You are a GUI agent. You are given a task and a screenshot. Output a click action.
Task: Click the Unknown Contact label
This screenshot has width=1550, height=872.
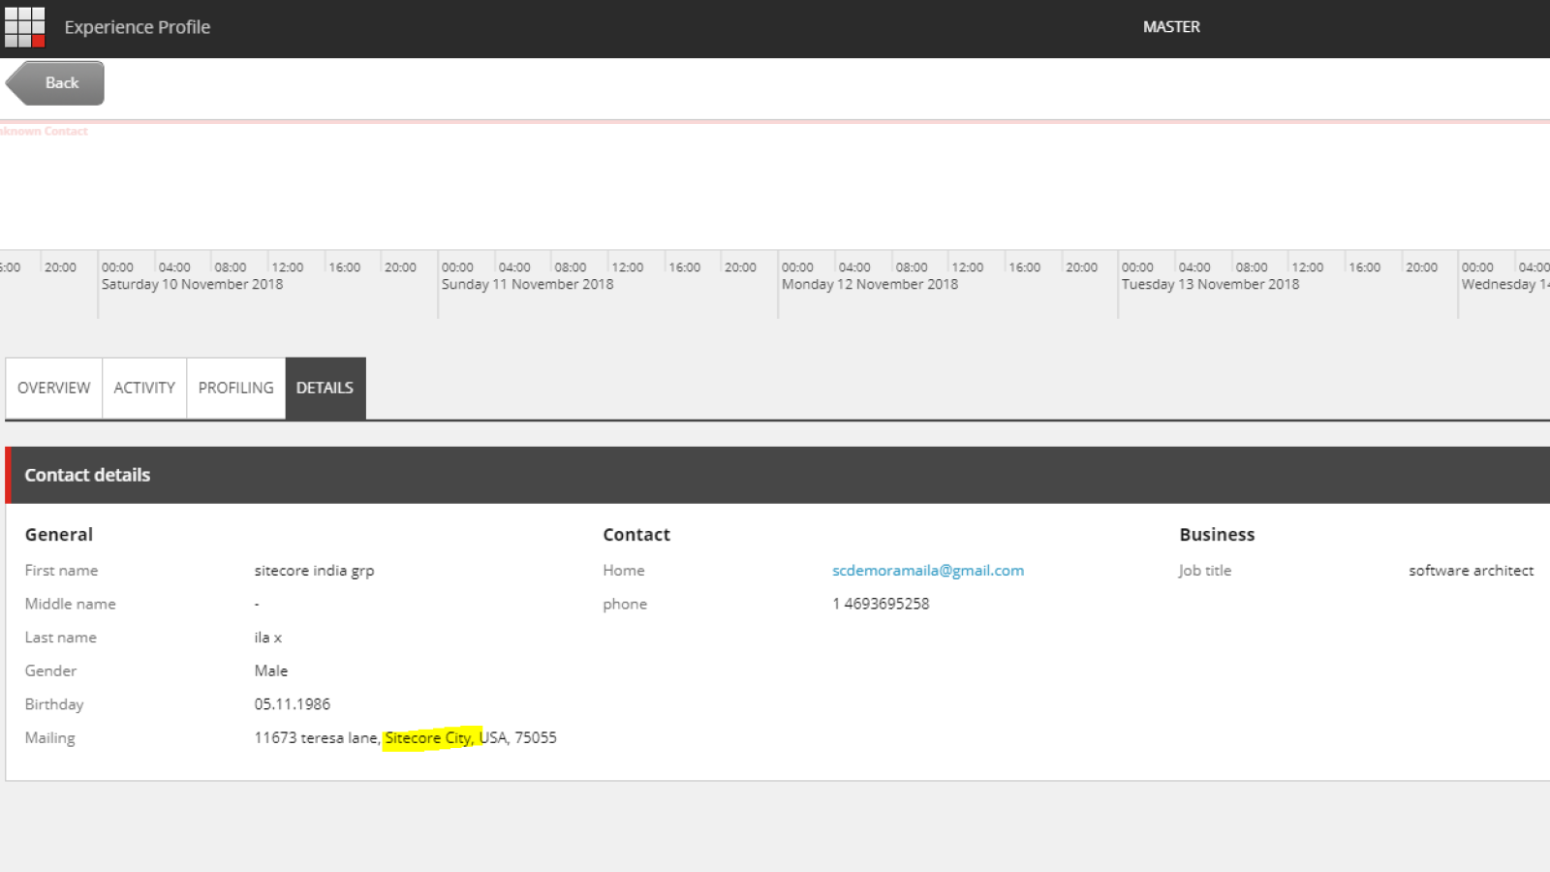click(44, 131)
